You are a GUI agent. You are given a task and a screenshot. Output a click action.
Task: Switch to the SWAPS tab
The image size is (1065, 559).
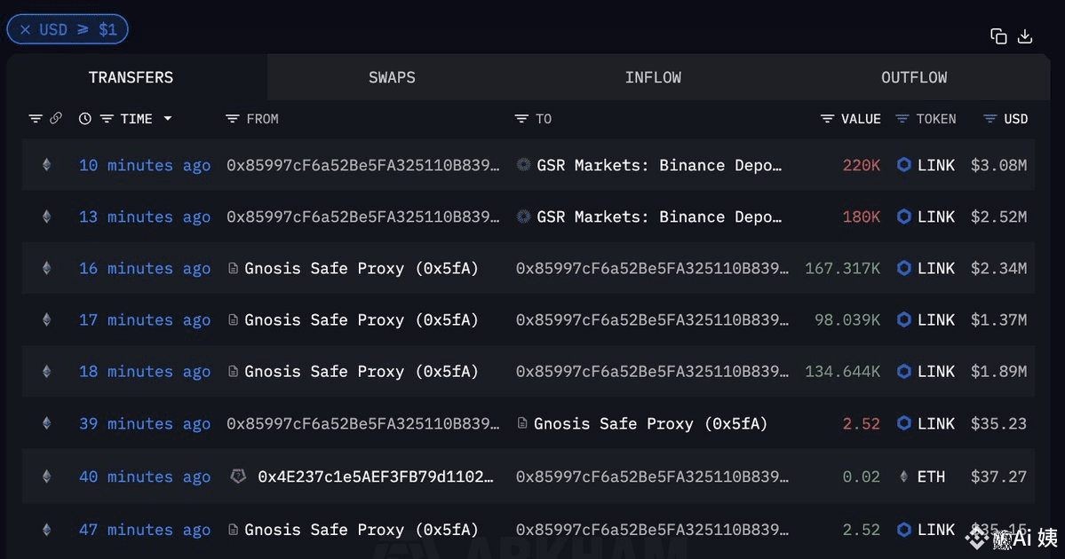click(392, 77)
